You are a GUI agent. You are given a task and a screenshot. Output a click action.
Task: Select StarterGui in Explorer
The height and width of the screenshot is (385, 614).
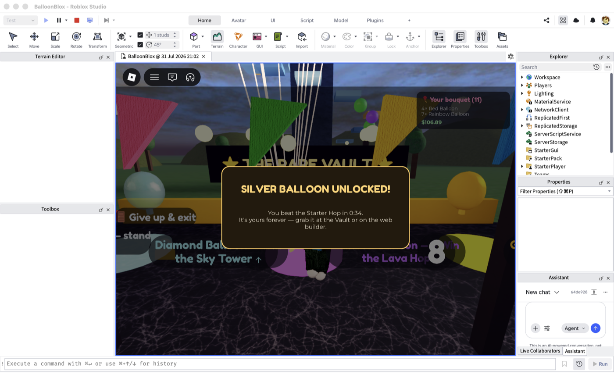tap(546, 150)
